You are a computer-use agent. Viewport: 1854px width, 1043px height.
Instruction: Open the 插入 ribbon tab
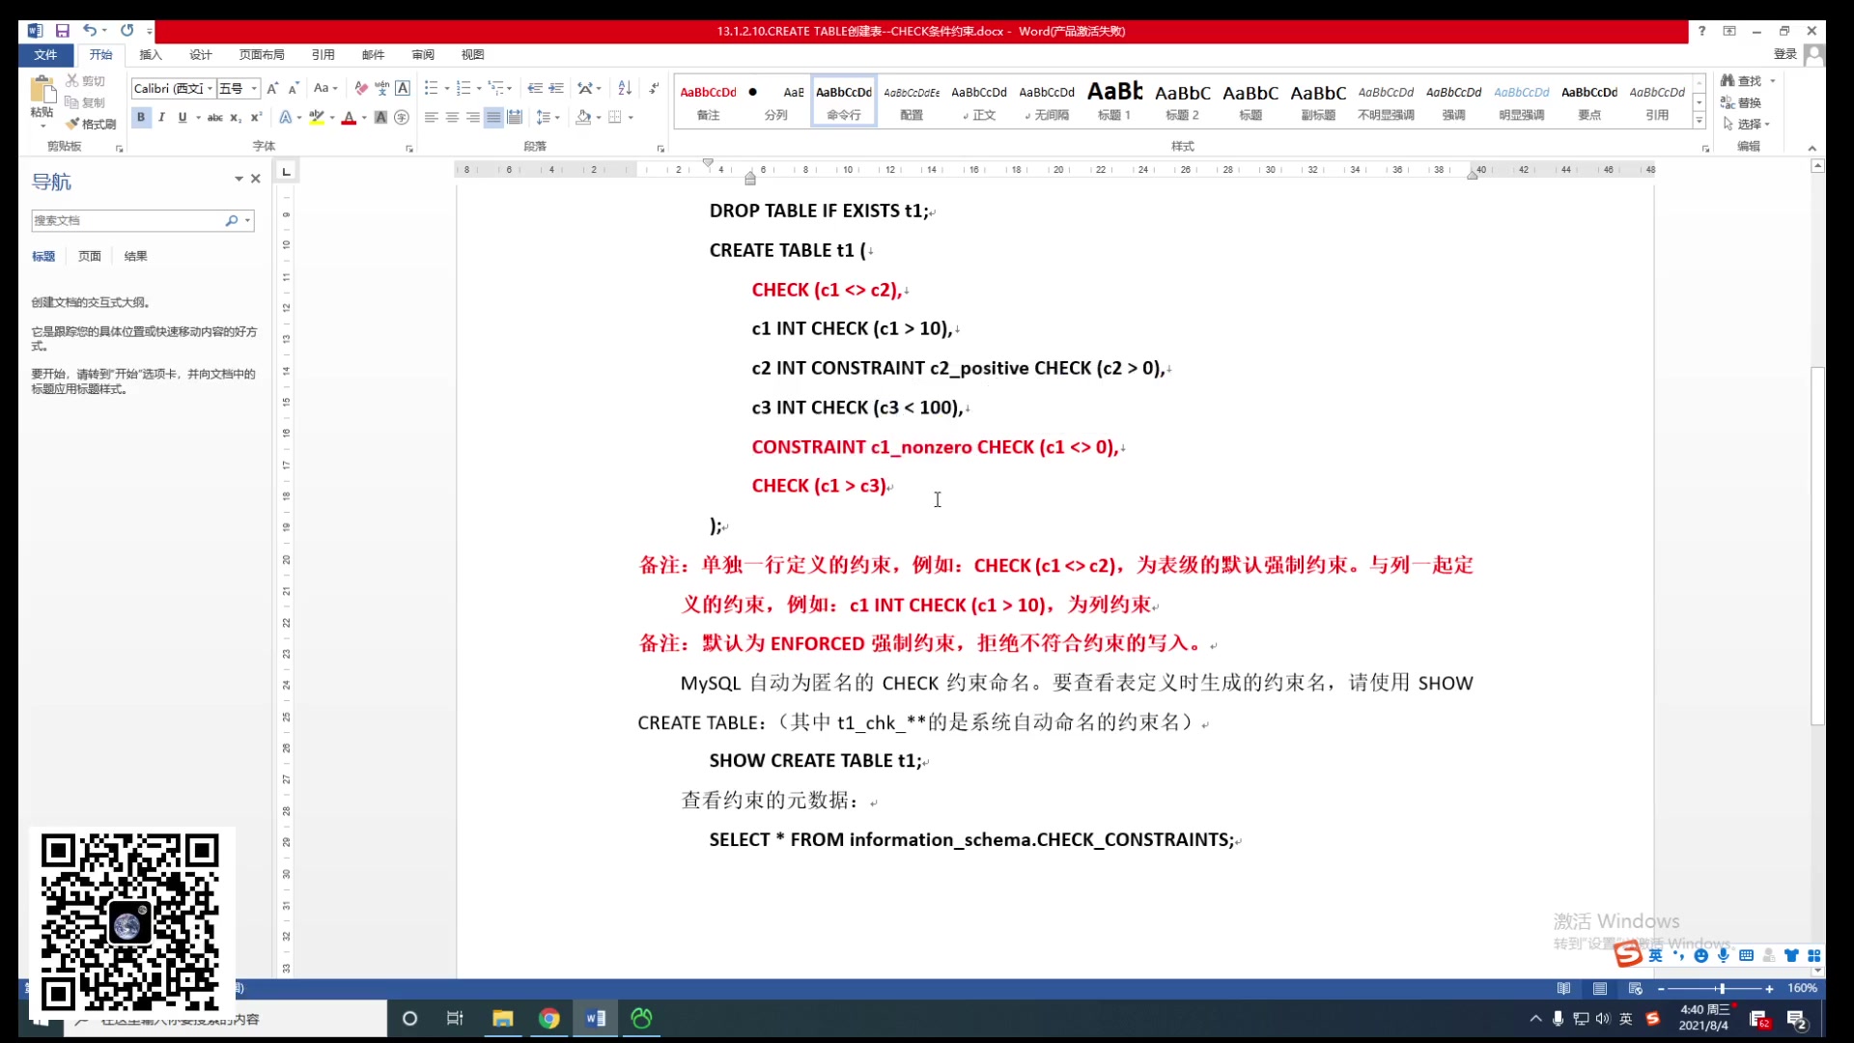tap(150, 55)
